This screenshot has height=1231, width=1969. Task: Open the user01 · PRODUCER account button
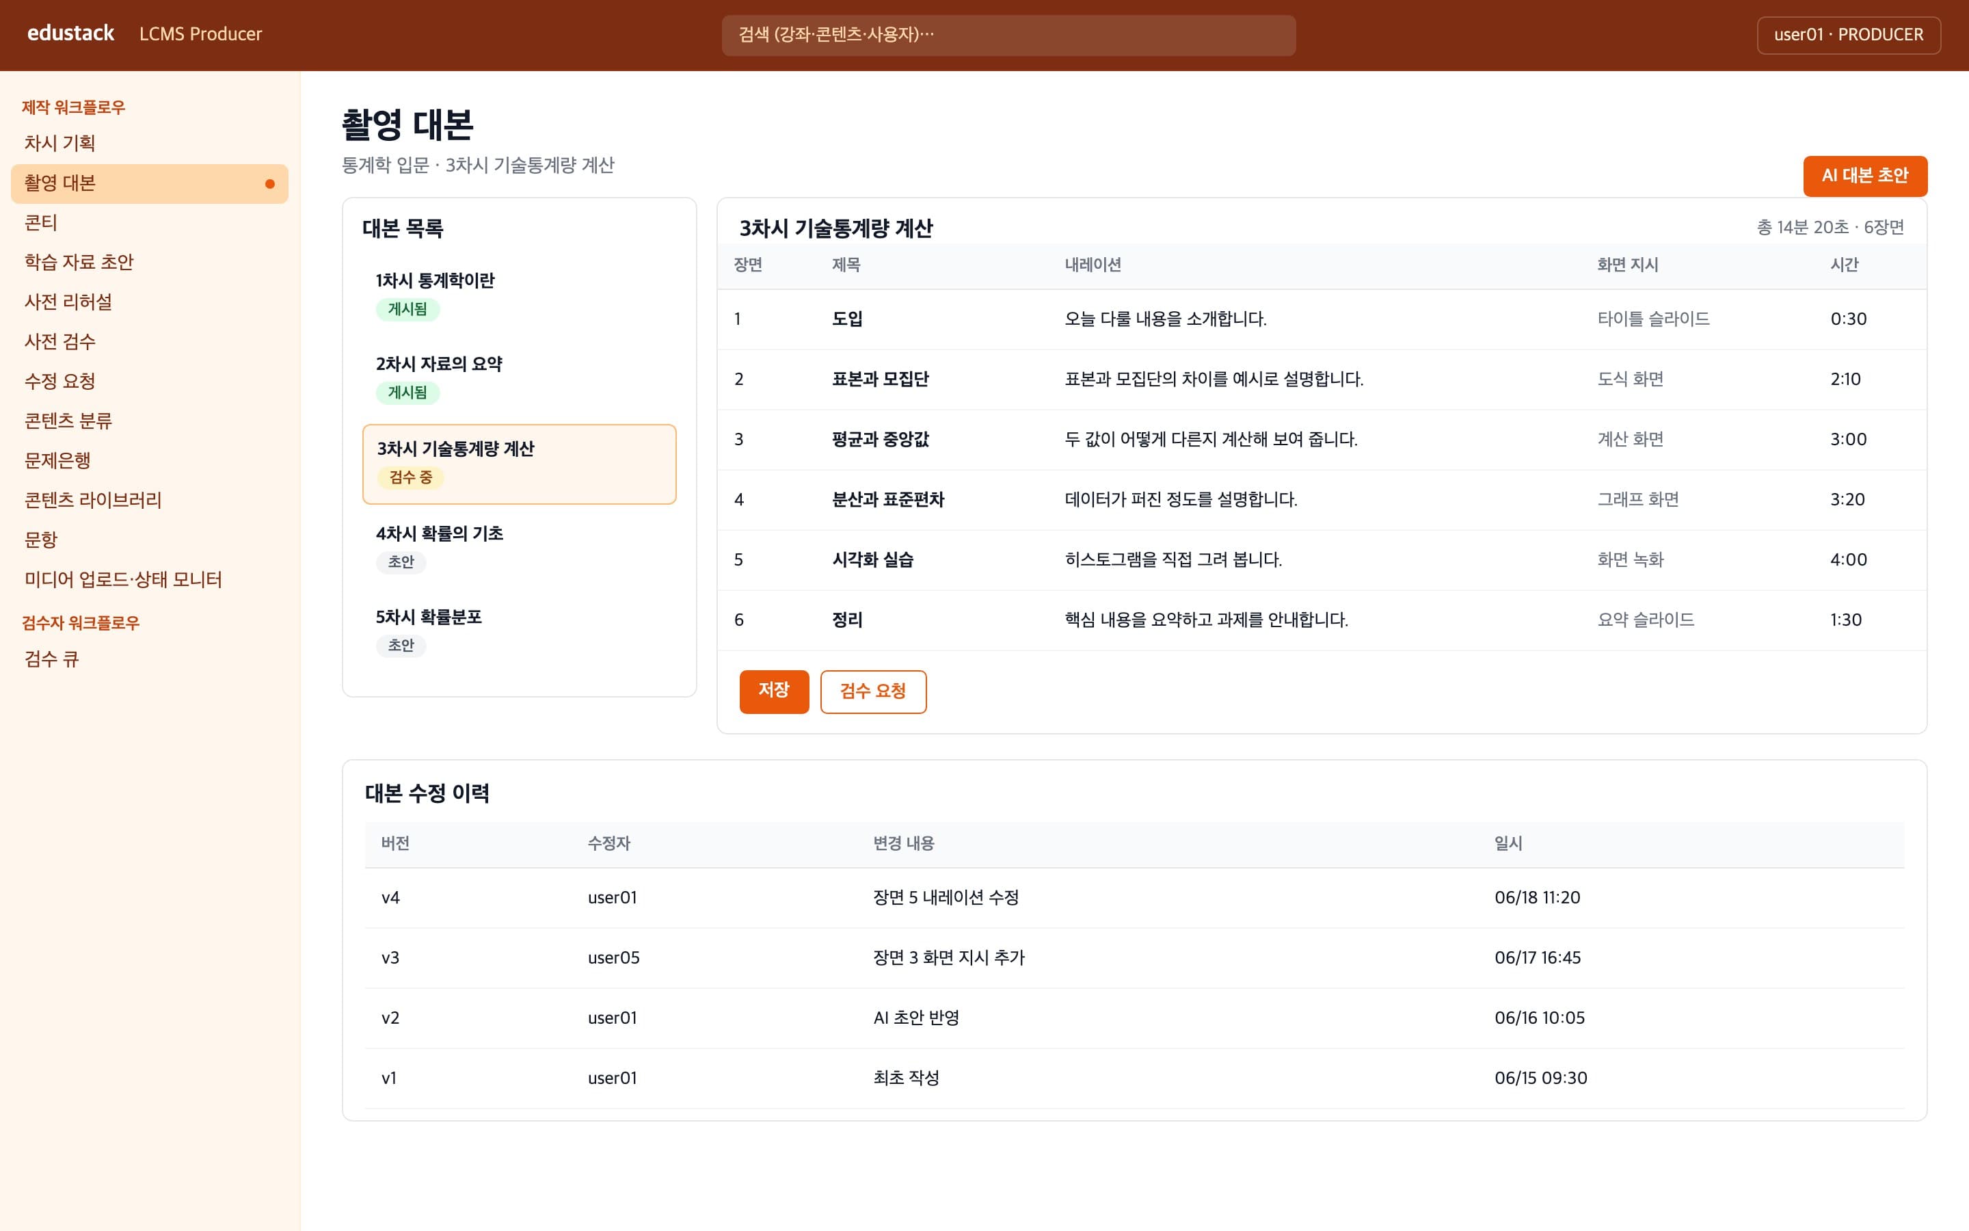click(1849, 35)
